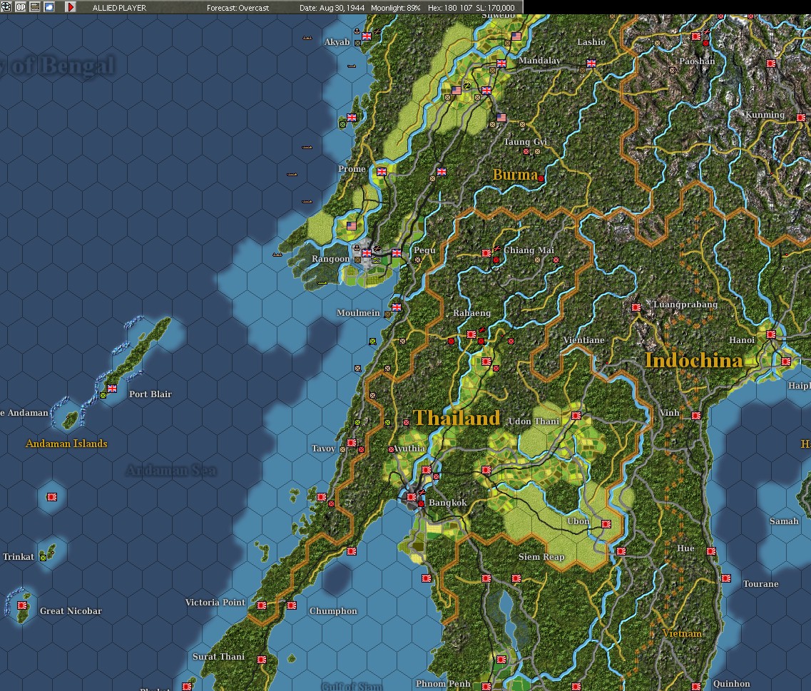Image resolution: width=811 pixels, height=691 pixels.
Task: Open the globe map-view toolbar icon
Action: tap(6, 6)
